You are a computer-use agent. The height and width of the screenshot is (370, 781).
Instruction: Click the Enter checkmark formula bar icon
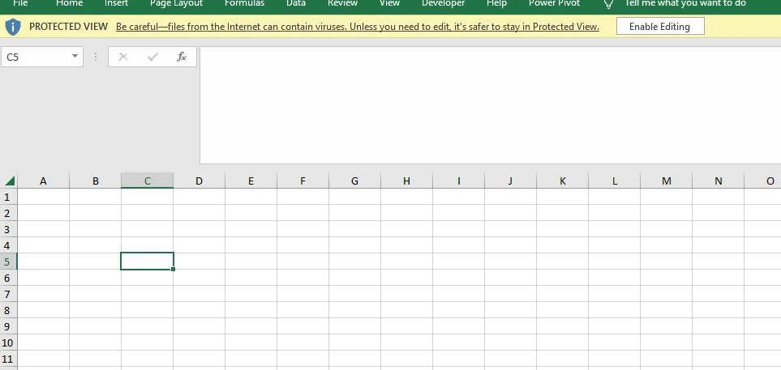(152, 57)
